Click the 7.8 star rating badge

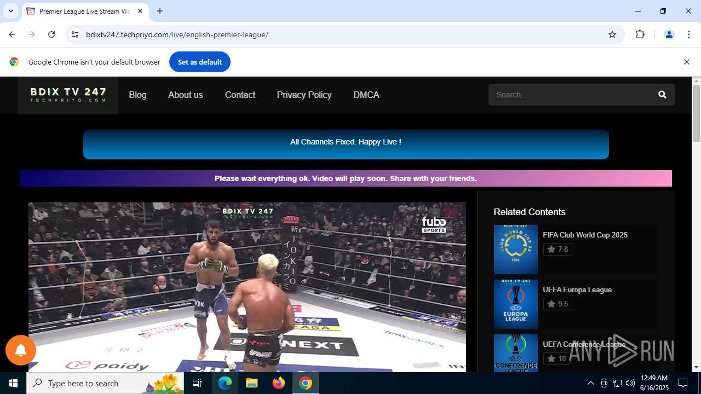558,249
